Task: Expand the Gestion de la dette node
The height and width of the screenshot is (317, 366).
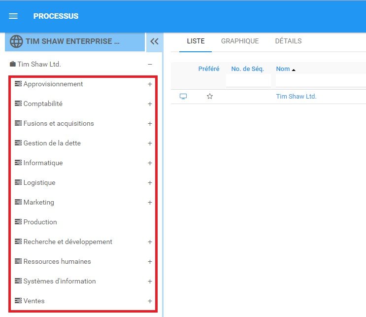Action: (x=150, y=143)
